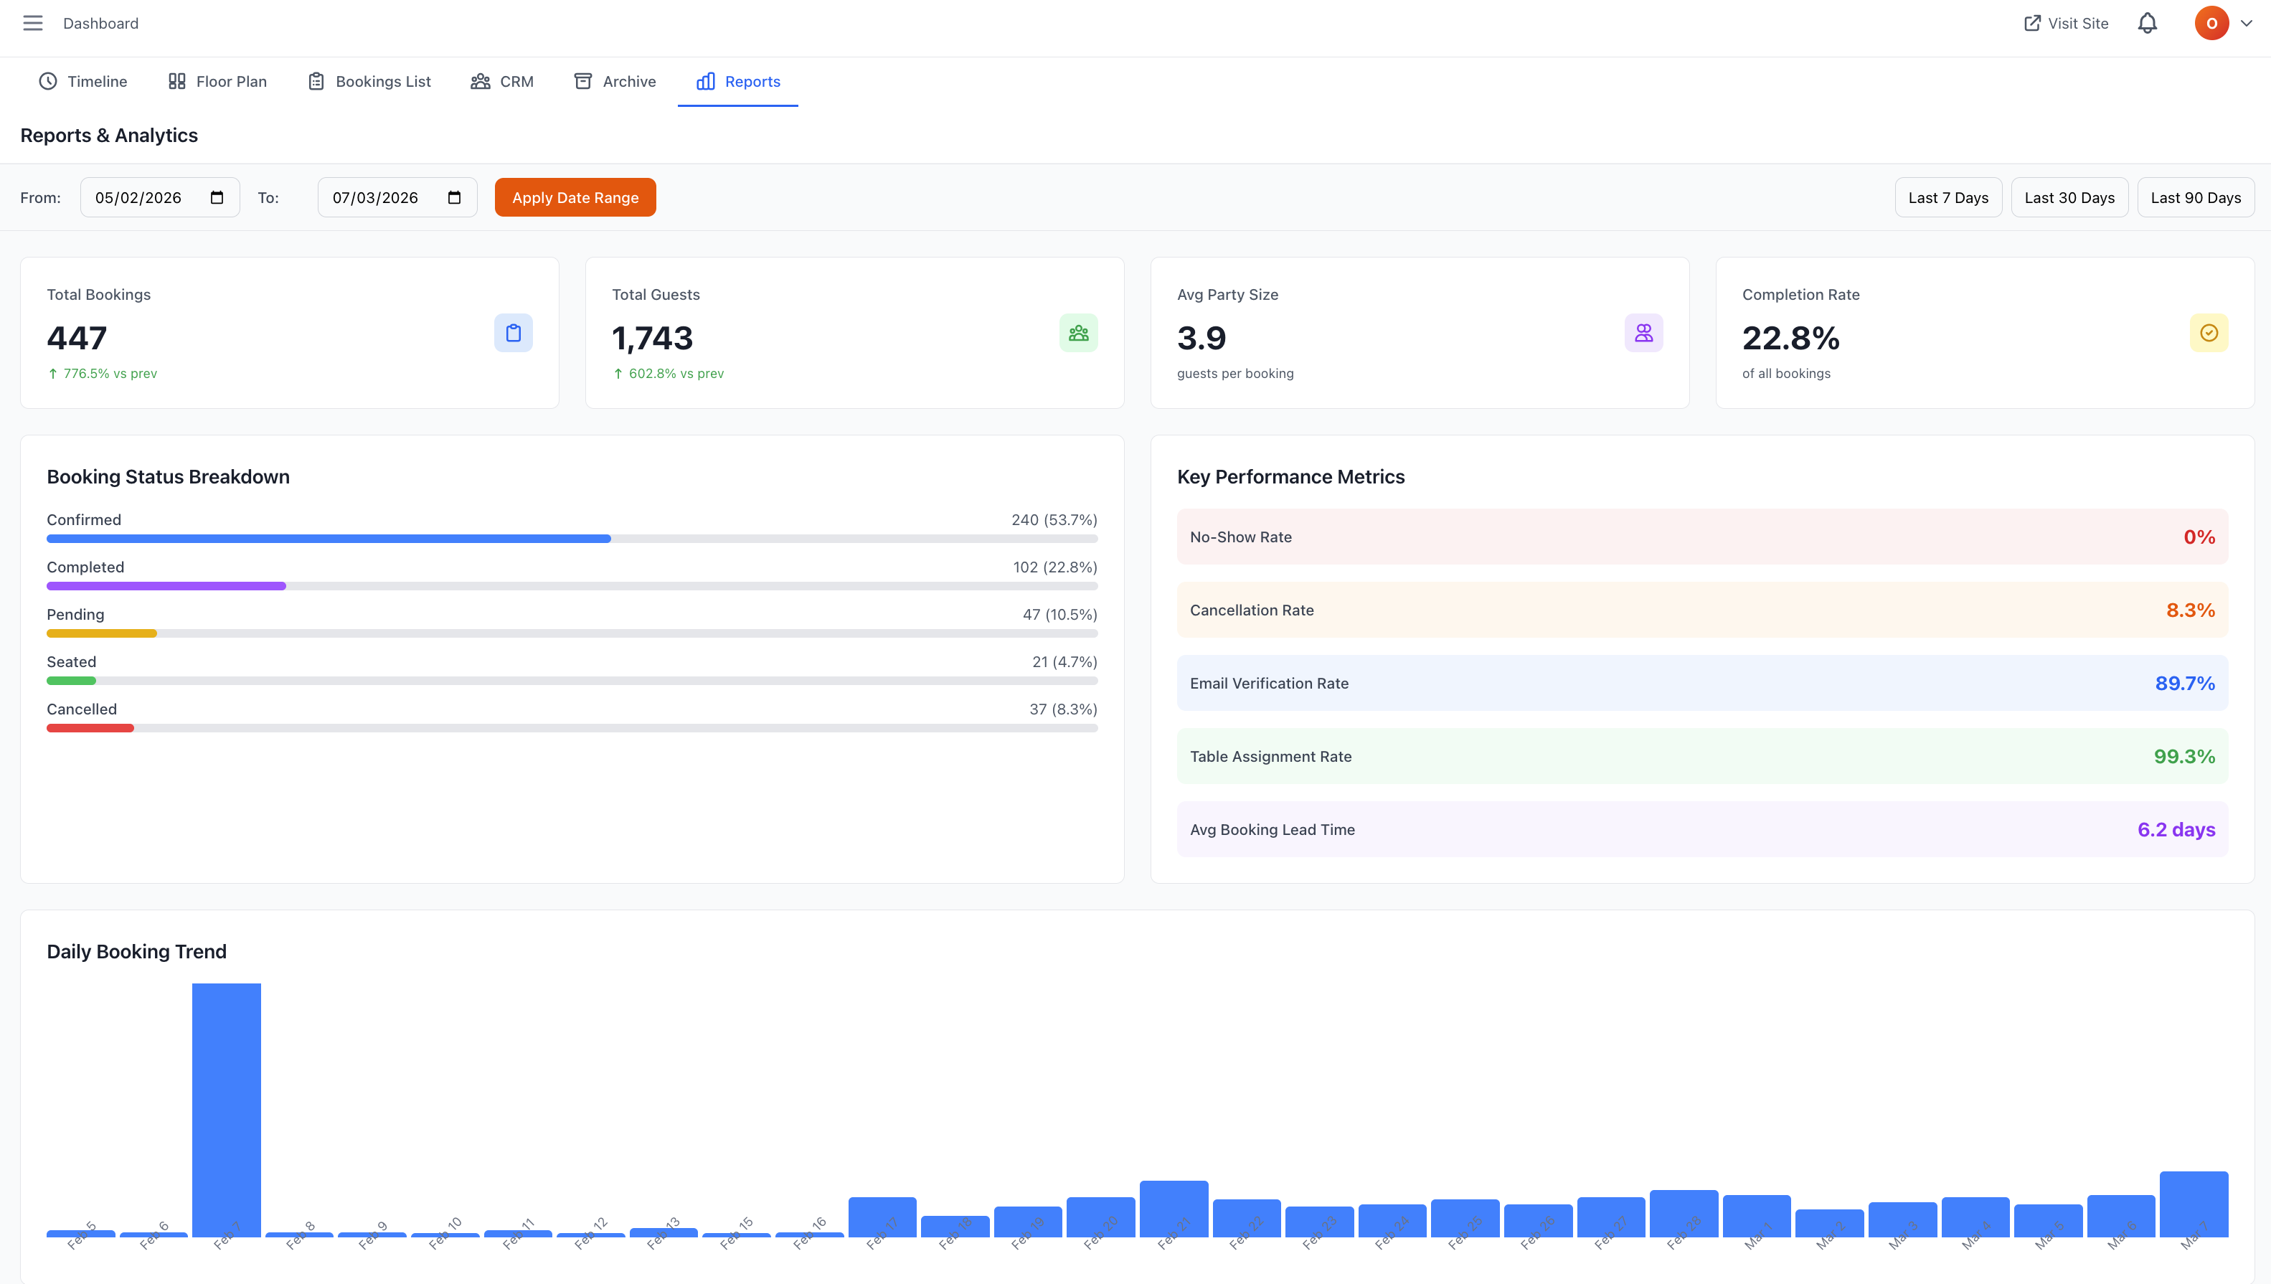
Task: Click the clipboard icon on Total Bookings card
Action: coord(514,334)
